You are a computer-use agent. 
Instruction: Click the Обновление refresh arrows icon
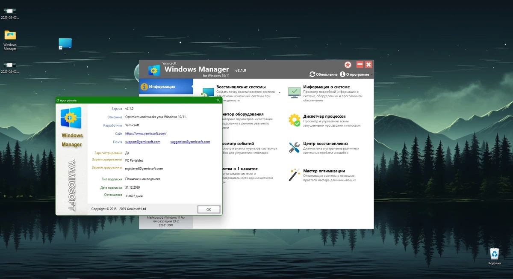(x=313, y=74)
